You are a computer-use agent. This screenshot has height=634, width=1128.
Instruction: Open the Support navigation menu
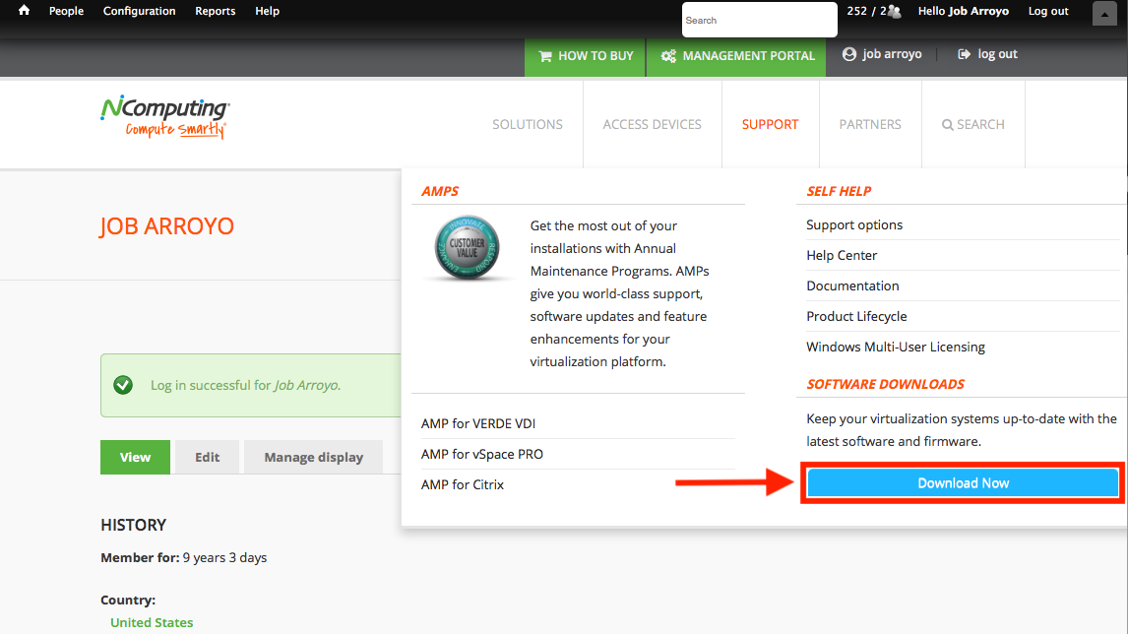770,124
